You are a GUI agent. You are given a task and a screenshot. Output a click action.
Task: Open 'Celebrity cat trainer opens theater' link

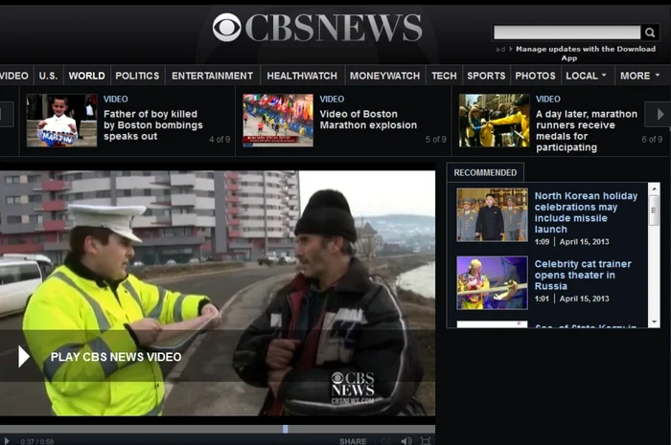click(583, 275)
